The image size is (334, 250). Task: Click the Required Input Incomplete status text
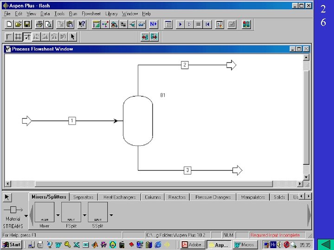coord(275,235)
